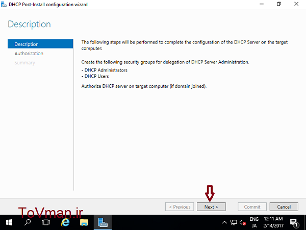Maximize the DHCP wizard window
The image size is (306, 230).
tap(279, 4)
